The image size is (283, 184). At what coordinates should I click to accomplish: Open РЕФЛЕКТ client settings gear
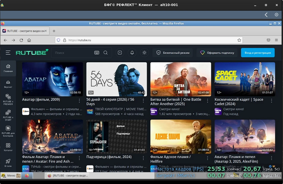[276, 14]
